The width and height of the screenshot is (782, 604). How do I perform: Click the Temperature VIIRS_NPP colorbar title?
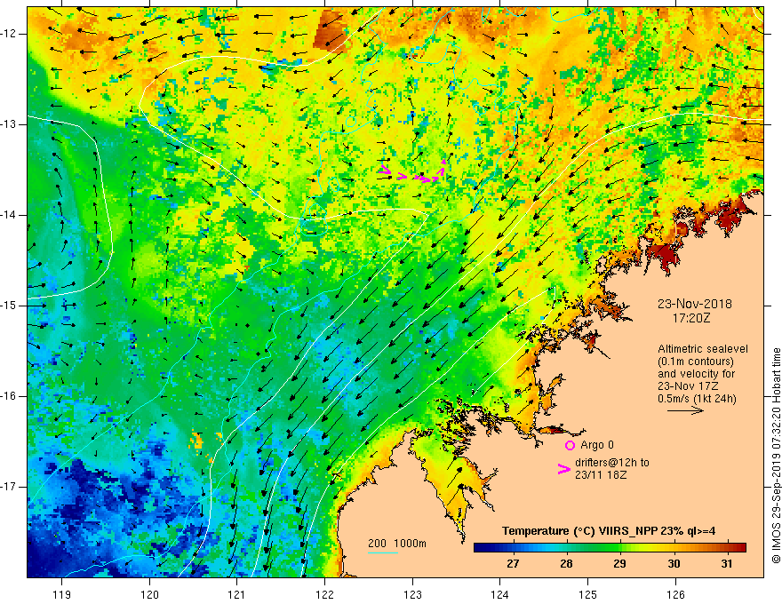(609, 531)
